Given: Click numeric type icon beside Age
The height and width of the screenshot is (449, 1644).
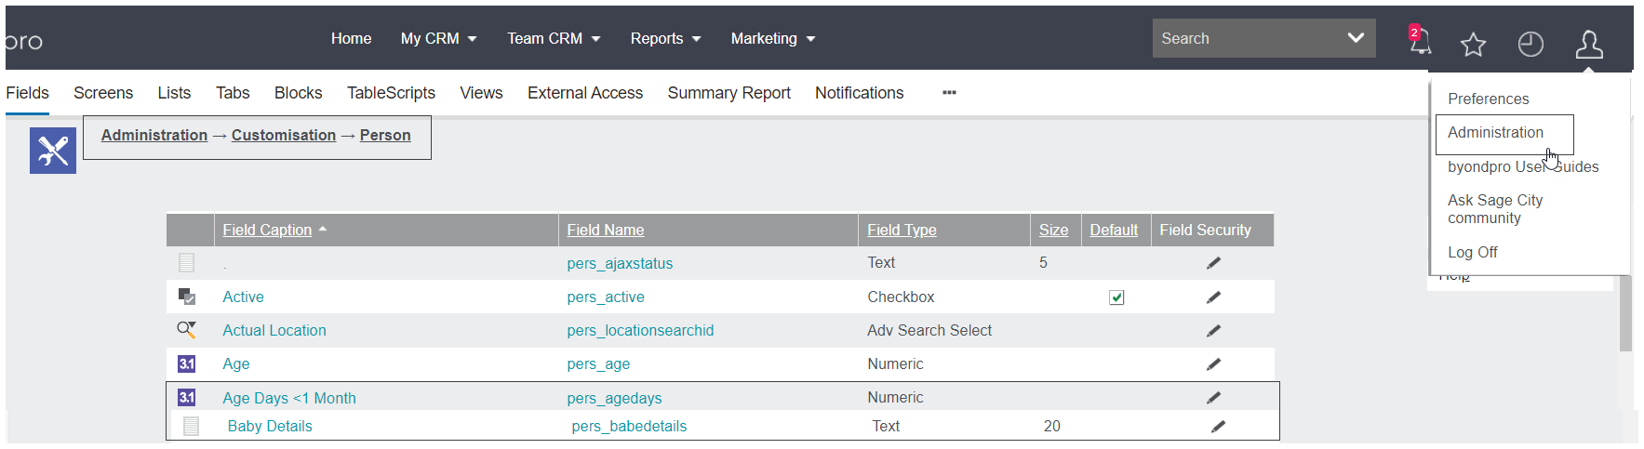Looking at the screenshot, I should pyautogui.click(x=187, y=363).
